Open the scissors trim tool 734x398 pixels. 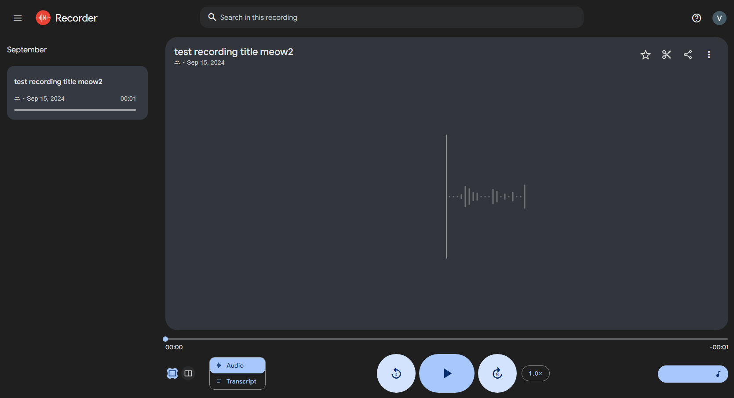coord(667,55)
